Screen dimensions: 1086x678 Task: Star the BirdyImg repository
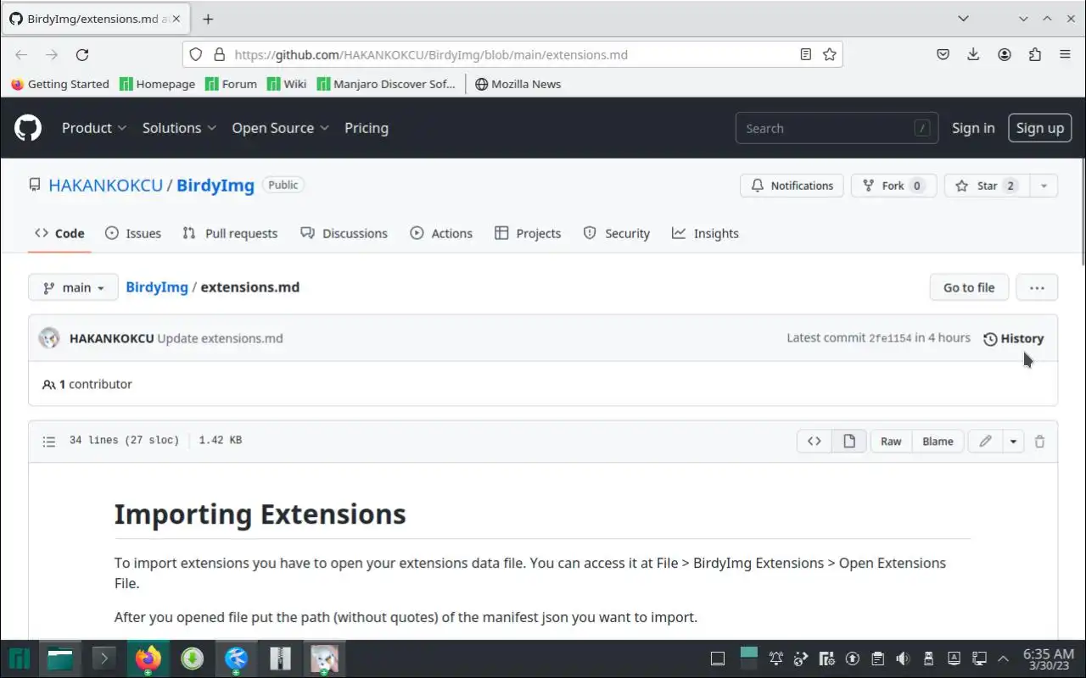click(x=987, y=186)
